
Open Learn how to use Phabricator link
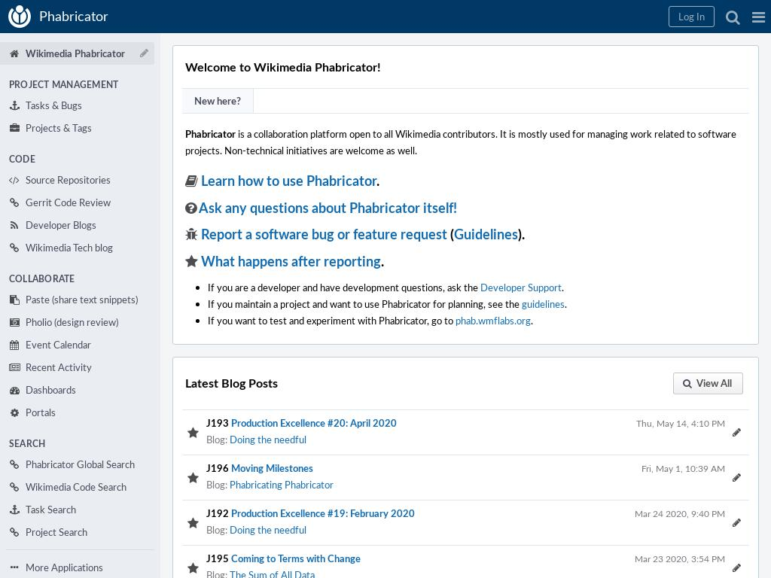(x=289, y=181)
